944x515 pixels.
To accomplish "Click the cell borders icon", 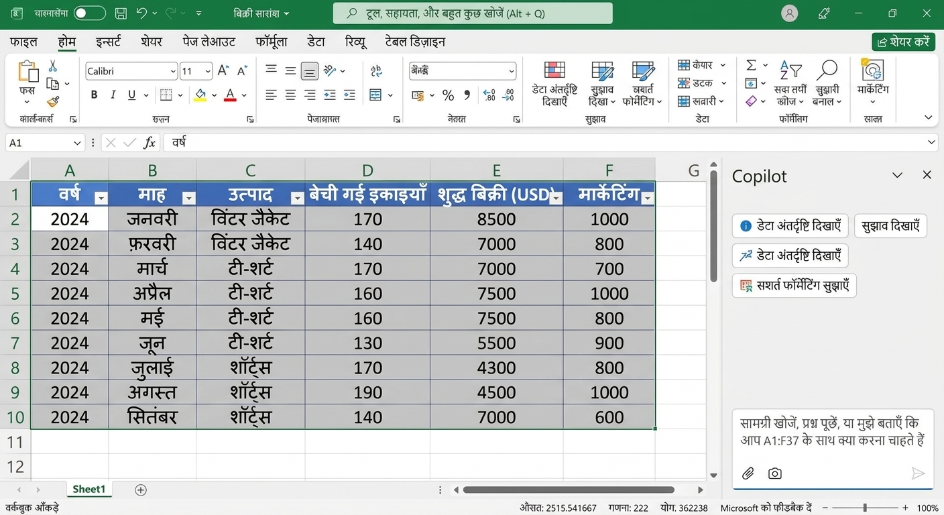I will (x=166, y=95).
